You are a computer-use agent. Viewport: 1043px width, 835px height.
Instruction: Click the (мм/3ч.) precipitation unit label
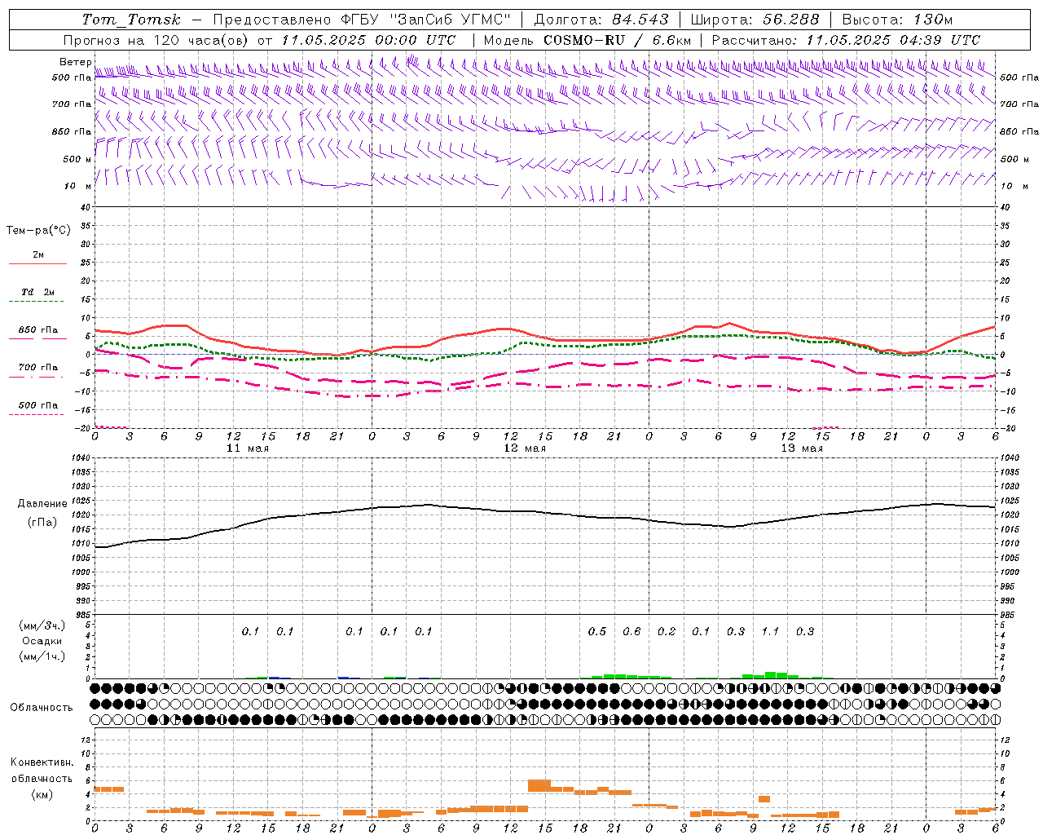click(x=42, y=625)
